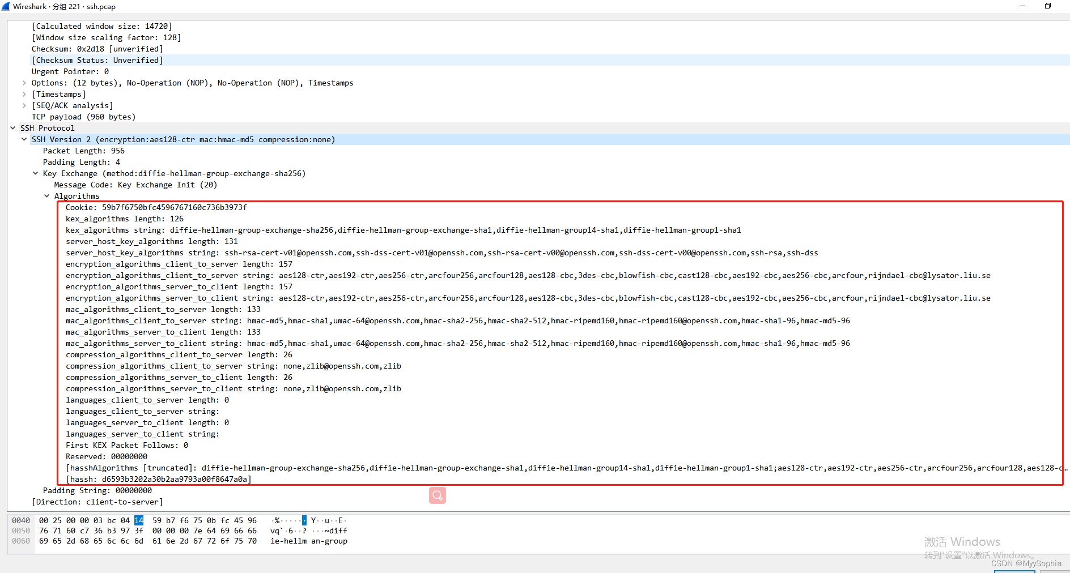The width and height of the screenshot is (1070, 573).
Task: Select the Padding String: 00000000 row
Action: coord(97,490)
